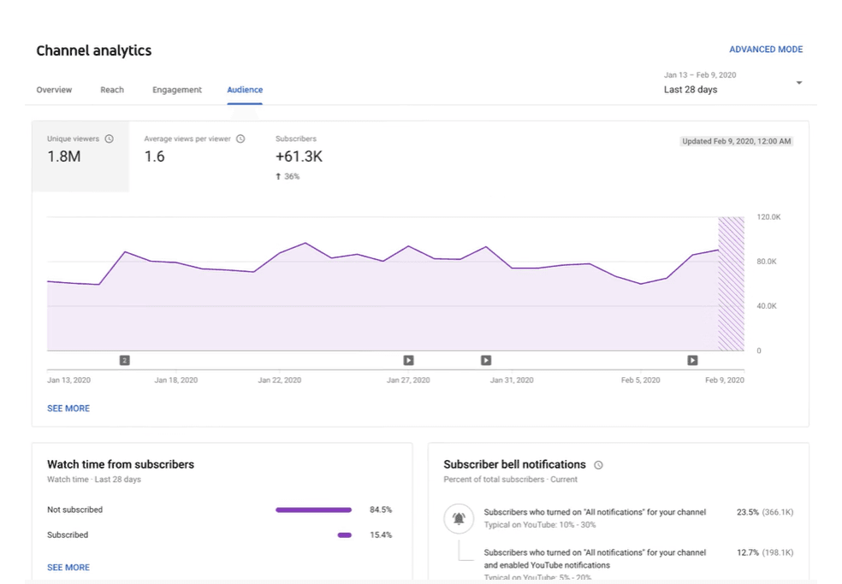Expand the Last 28 days period selector
This screenshot has width=842, height=584.
point(733,83)
